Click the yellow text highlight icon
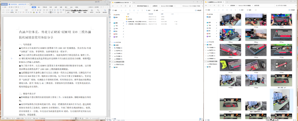 pyautogui.click(x=34, y=12)
